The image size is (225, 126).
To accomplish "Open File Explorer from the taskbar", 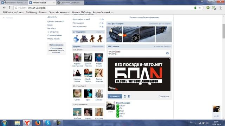I will 17,123.
